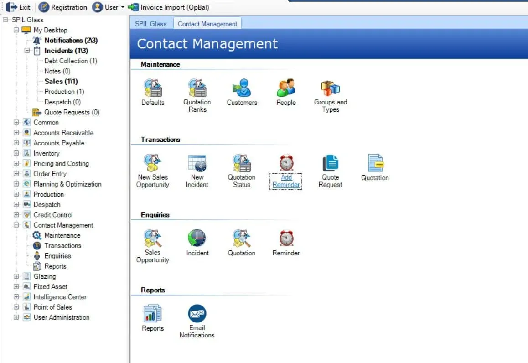
Task: Select Planning & Optimization module
Action: pos(67,184)
